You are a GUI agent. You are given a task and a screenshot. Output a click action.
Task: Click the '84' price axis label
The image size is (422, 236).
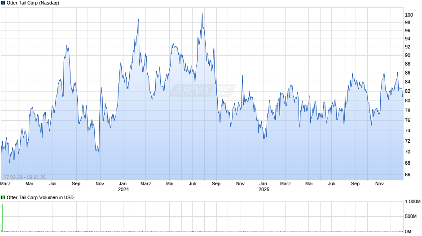point(408,82)
